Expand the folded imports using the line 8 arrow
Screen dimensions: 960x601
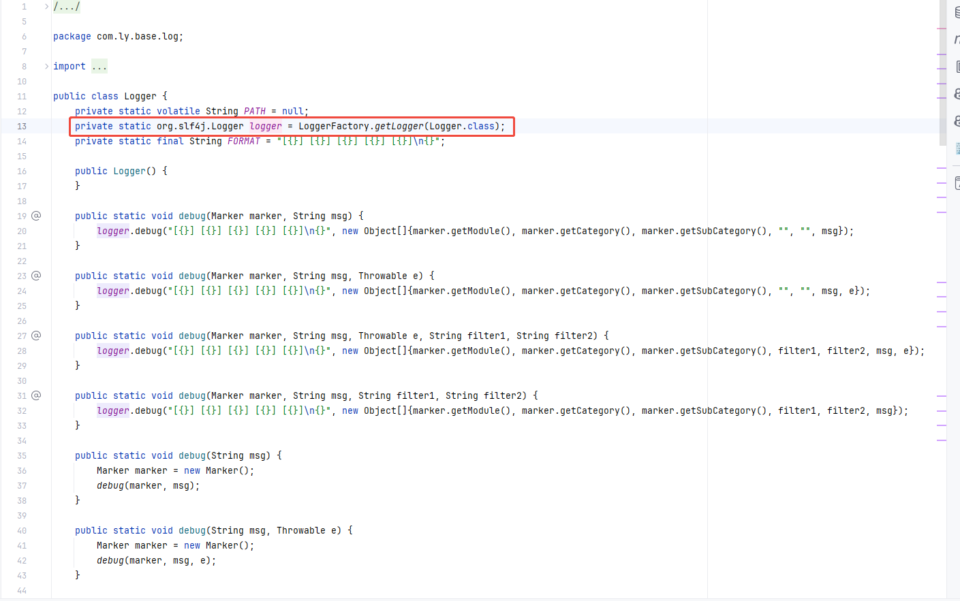click(x=45, y=65)
